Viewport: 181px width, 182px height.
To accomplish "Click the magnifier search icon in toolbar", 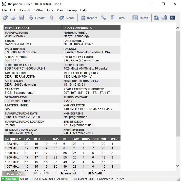I will (156, 18).
